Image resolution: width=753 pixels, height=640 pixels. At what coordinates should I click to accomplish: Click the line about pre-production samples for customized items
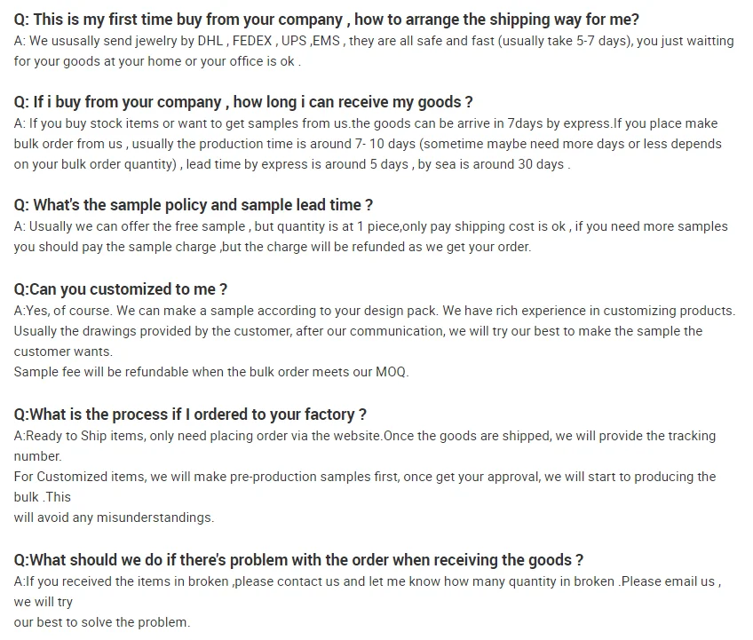[364, 477]
